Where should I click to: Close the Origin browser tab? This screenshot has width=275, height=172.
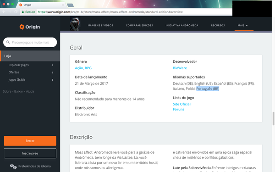coord(63,5)
